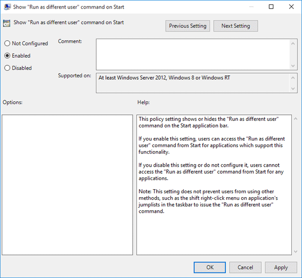The width and height of the screenshot is (302, 278).
Task: Go to Previous Setting
Action: tap(188, 26)
